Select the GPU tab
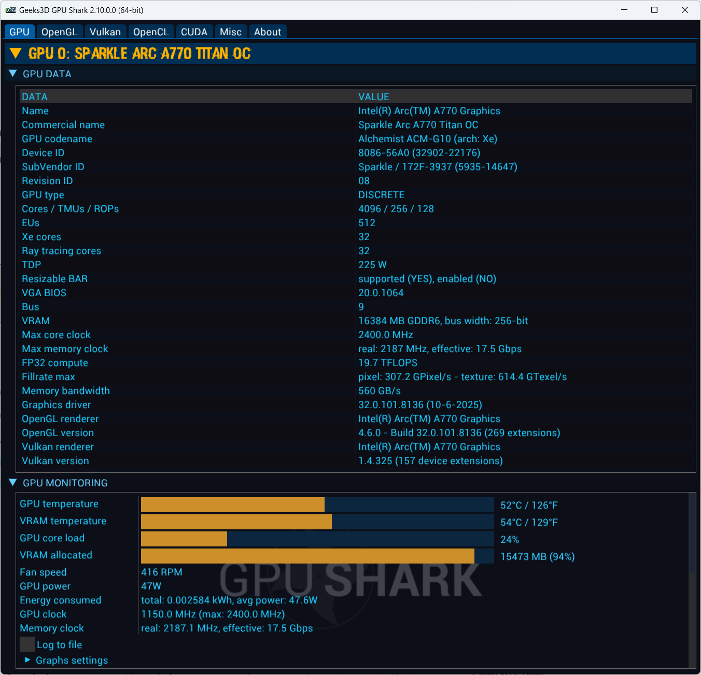701x675 pixels. (x=20, y=32)
